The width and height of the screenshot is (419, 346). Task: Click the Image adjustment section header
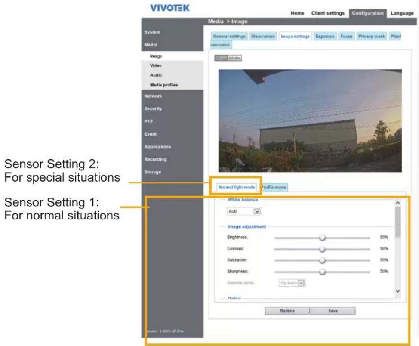click(247, 226)
